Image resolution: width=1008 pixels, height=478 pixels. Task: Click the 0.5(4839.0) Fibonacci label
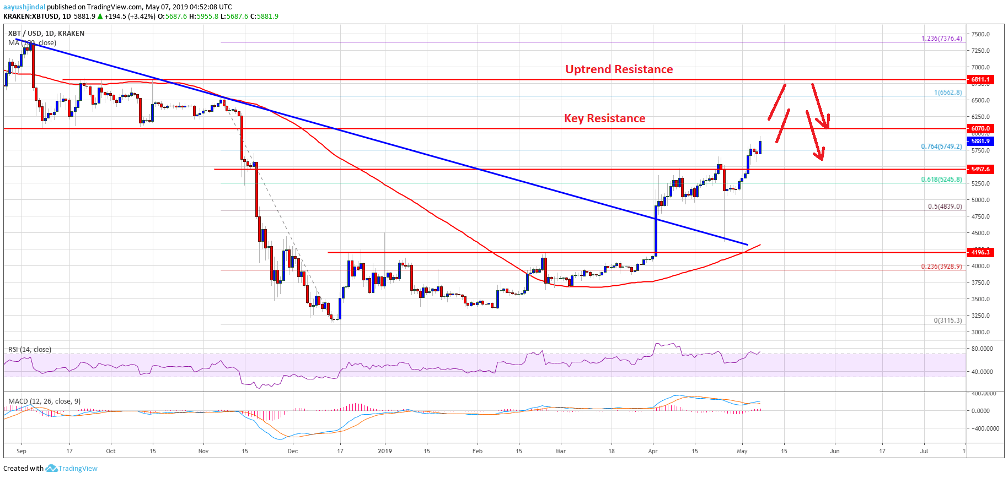coord(945,207)
